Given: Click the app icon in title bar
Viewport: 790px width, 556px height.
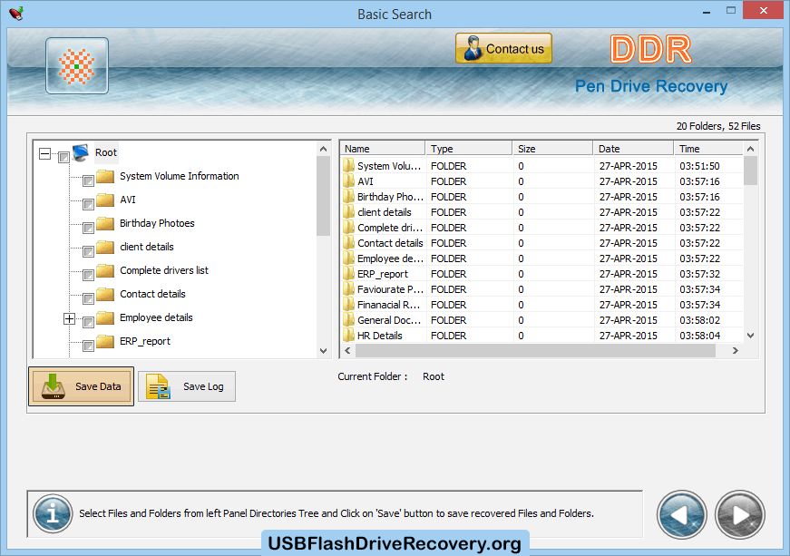Looking at the screenshot, I should [15, 14].
